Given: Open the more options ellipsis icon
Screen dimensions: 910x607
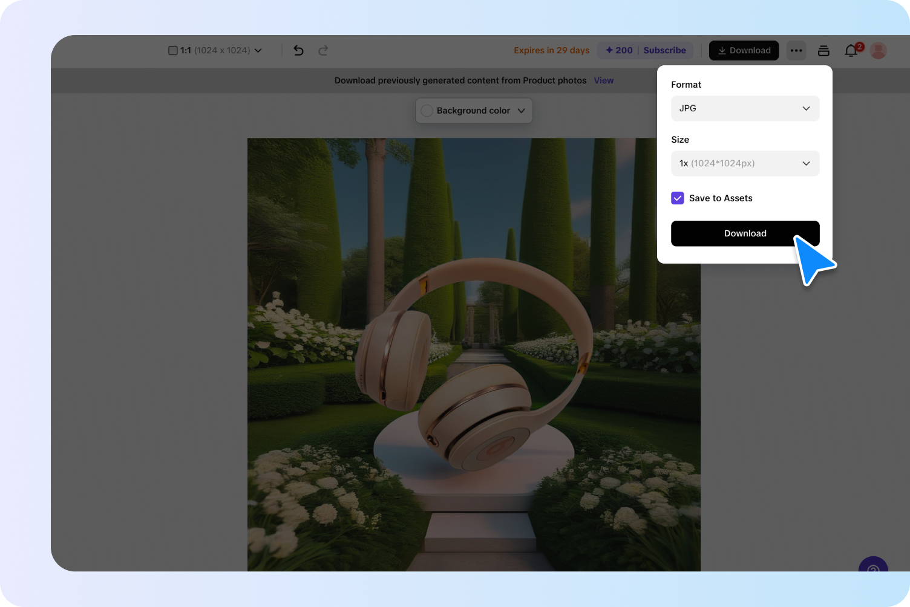Looking at the screenshot, I should click(796, 50).
